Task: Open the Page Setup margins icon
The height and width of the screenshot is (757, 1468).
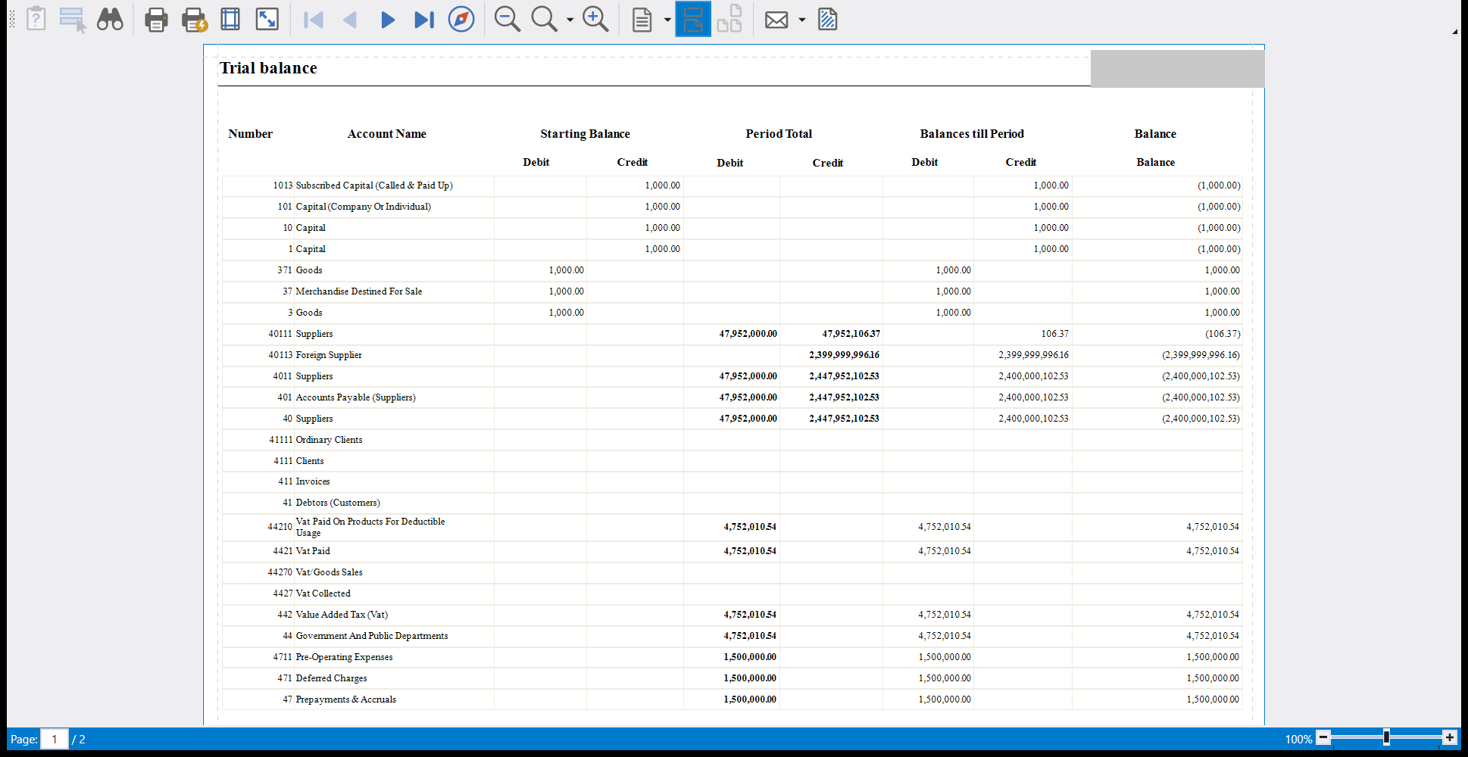Action: [x=230, y=19]
